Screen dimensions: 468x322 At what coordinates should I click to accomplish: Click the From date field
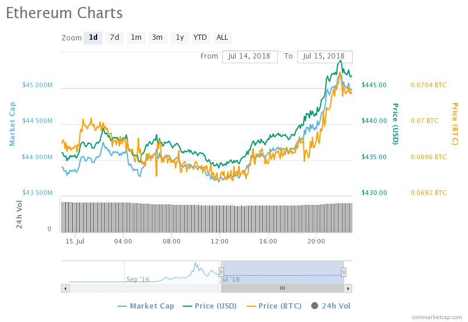pyautogui.click(x=250, y=56)
